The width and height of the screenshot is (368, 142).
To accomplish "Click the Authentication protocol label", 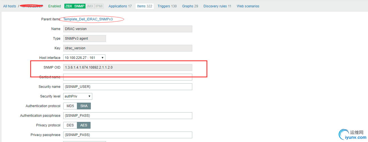I will pos(43,106).
